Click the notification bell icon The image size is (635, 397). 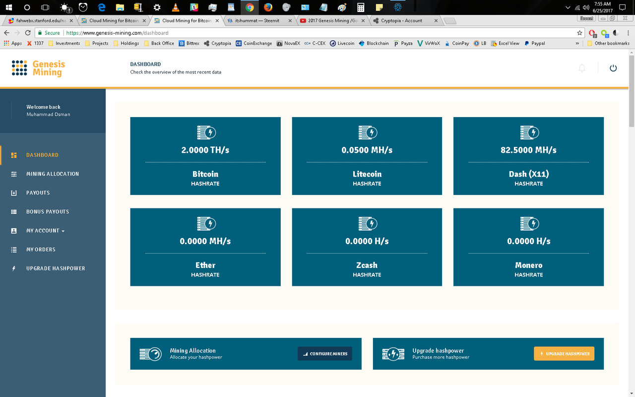582,68
